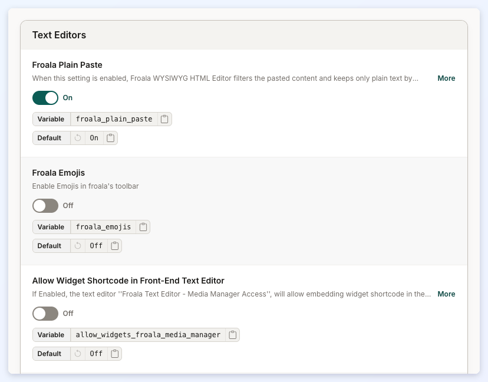
Task: Copy Allow Widget Shortcode default value
Action: click(114, 354)
